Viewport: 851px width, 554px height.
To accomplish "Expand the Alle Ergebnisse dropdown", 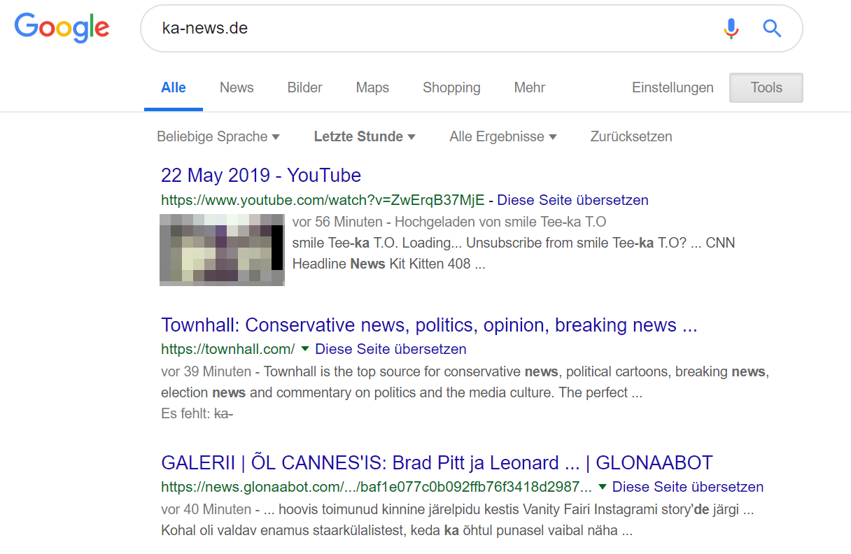I will (502, 136).
